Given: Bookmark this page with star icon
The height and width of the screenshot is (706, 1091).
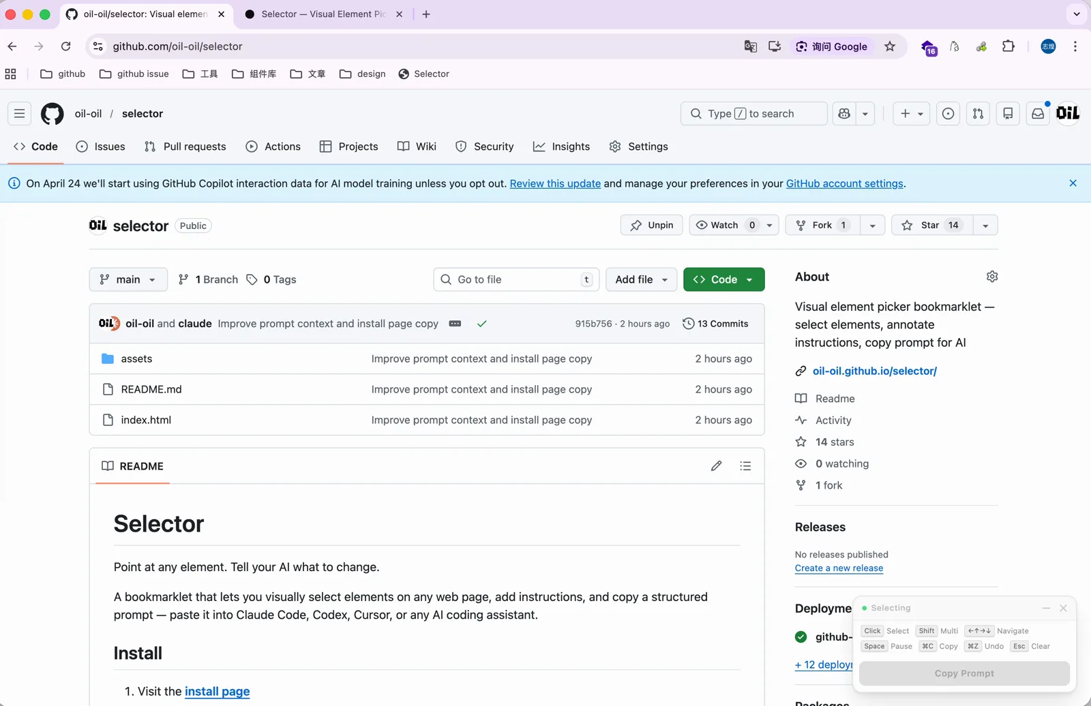Looking at the screenshot, I should tap(890, 46).
